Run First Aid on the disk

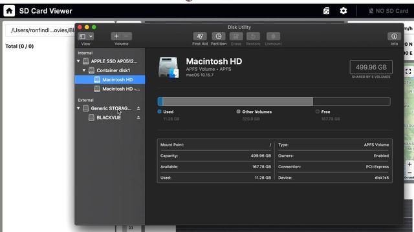coord(200,36)
